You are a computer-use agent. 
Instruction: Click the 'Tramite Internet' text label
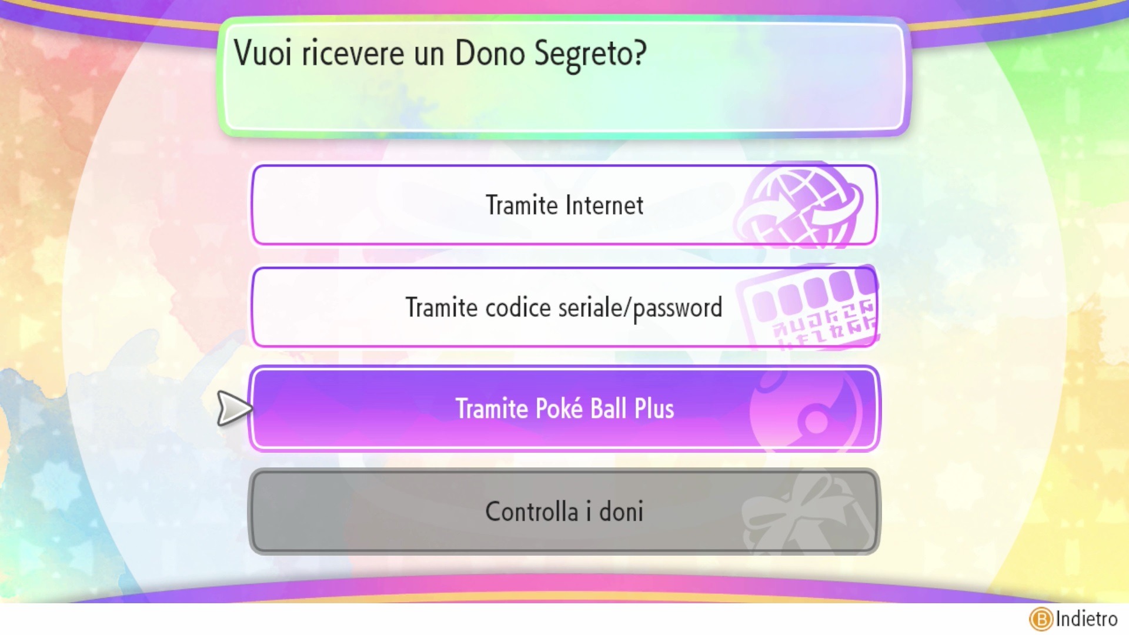pyautogui.click(x=564, y=205)
